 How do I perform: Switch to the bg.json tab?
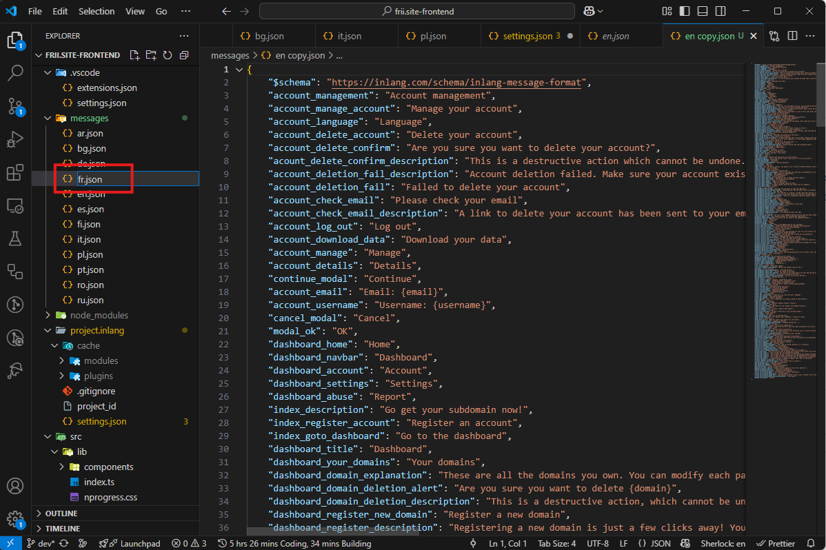pos(269,36)
